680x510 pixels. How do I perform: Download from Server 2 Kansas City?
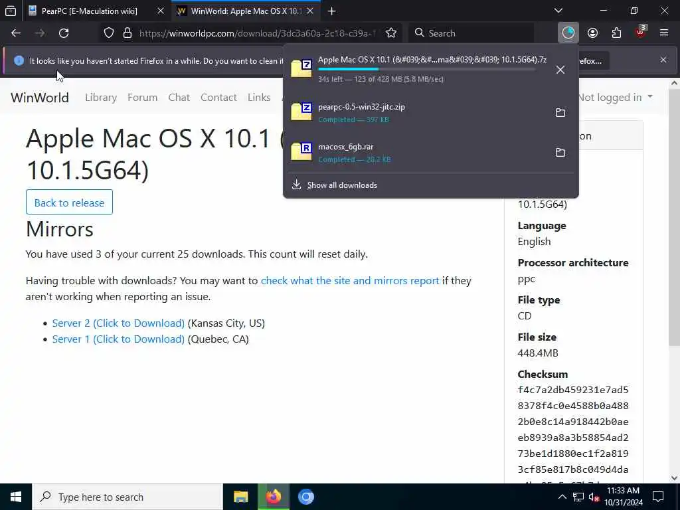(118, 323)
